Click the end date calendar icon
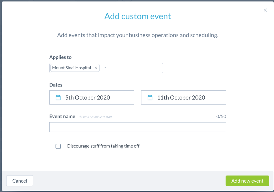 pyautogui.click(x=150, y=97)
